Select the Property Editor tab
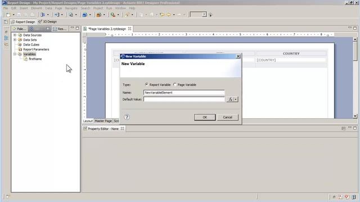The width and height of the screenshot is (360, 202). click(x=103, y=128)
